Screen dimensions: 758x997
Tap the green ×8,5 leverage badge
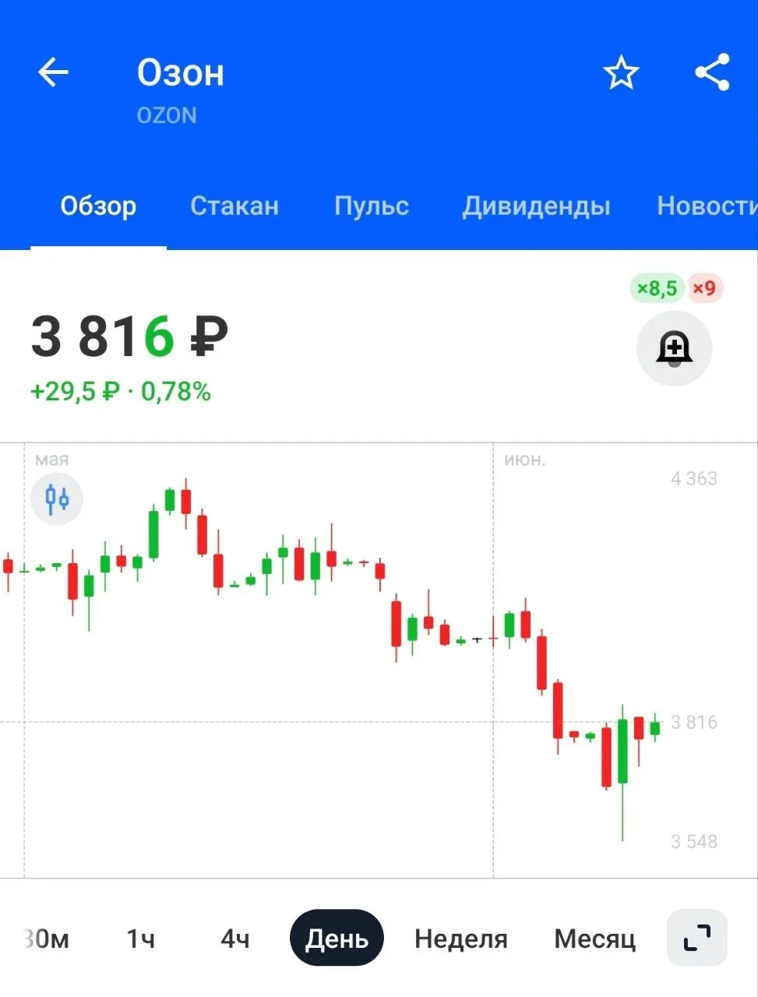coord(657,288)
